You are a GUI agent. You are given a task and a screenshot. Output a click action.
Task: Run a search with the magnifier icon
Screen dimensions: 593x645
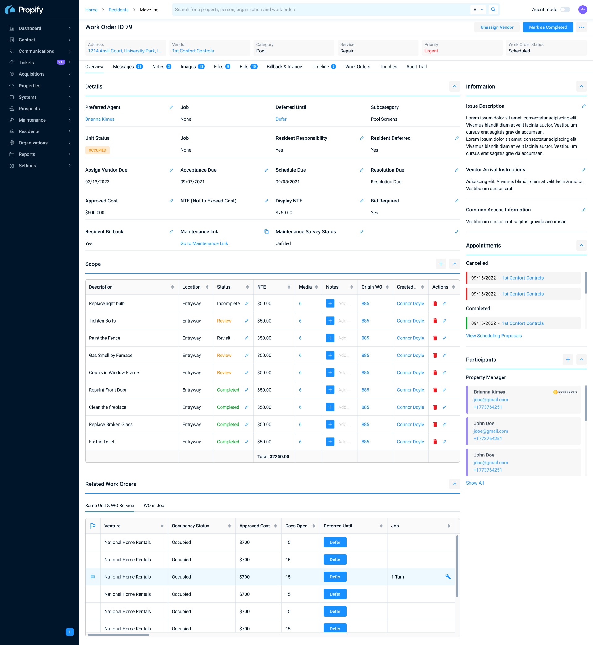[x=493, y=10]
